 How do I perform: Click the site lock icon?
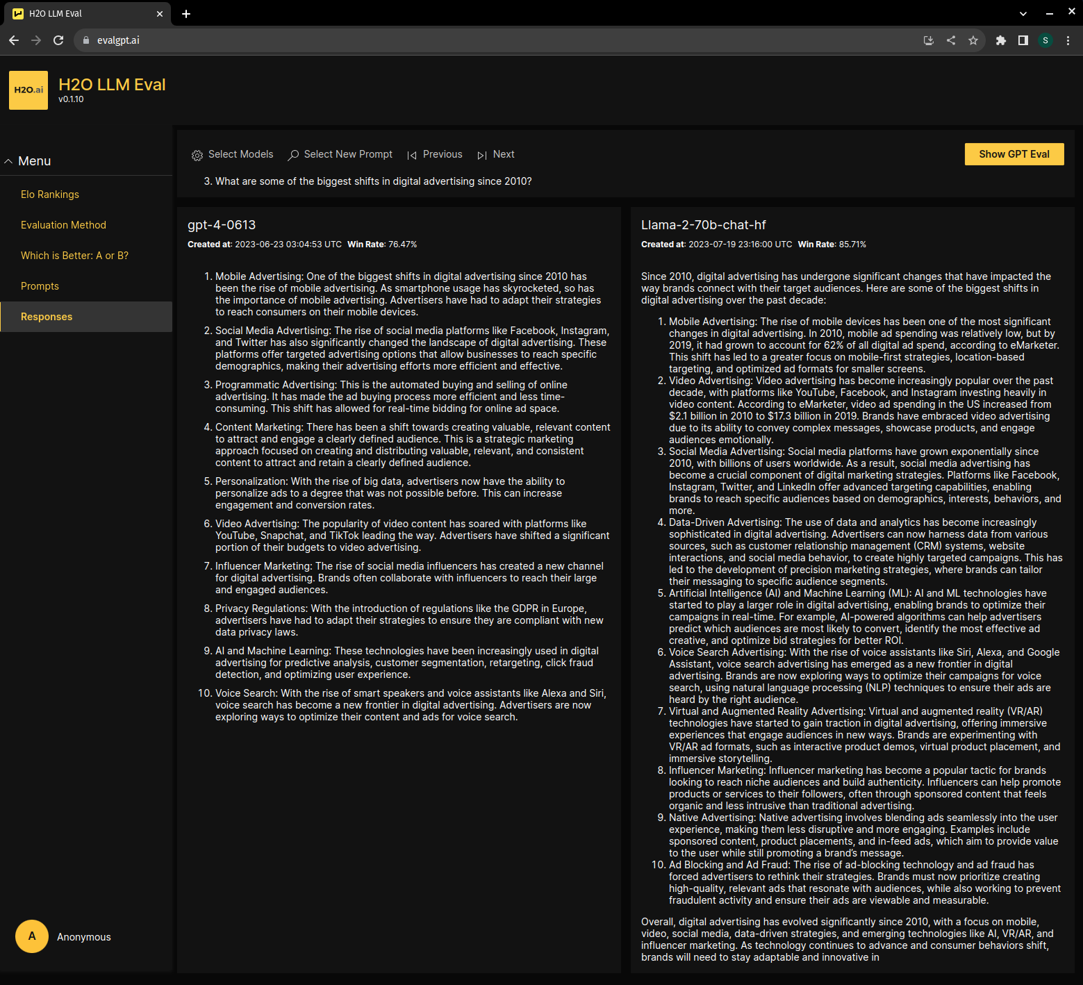click(86, 40)
